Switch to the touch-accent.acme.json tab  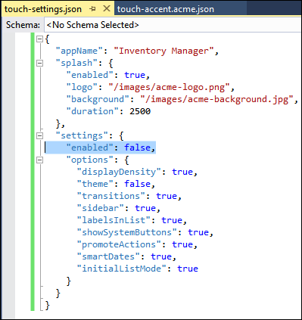click(x=165, y=9)
